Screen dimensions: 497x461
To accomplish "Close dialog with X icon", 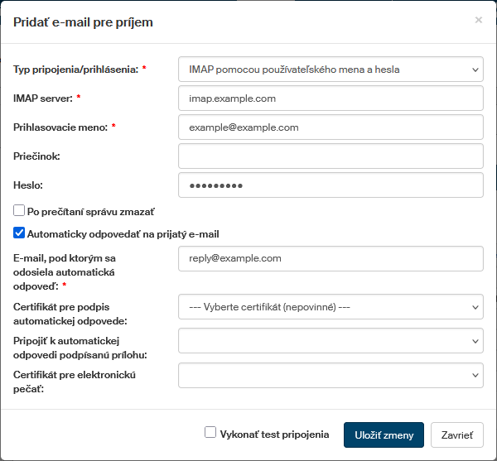I will click(x=478, y=20).
